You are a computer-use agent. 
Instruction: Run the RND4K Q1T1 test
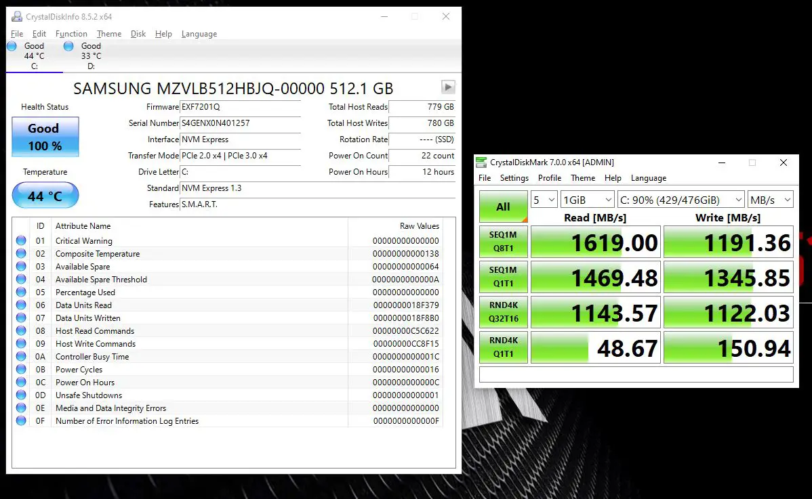(504, 347)
